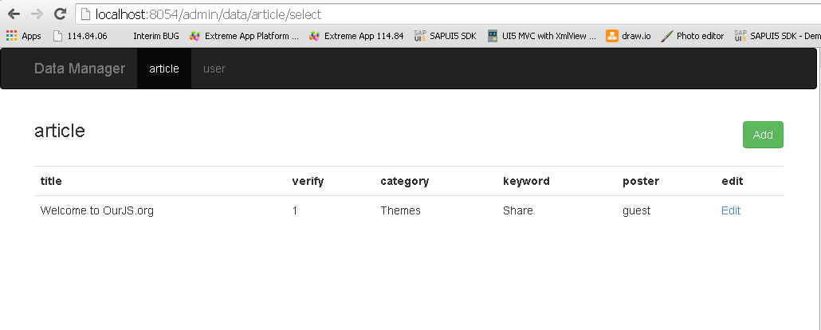
Task: Reload the page with refresh icon
Action: (61, 14)
